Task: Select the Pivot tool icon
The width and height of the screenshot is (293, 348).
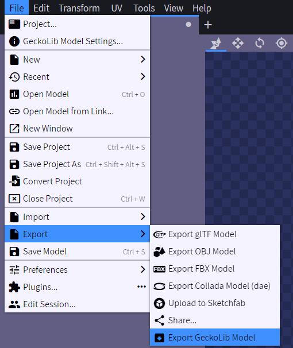Action: pos(282,43)
